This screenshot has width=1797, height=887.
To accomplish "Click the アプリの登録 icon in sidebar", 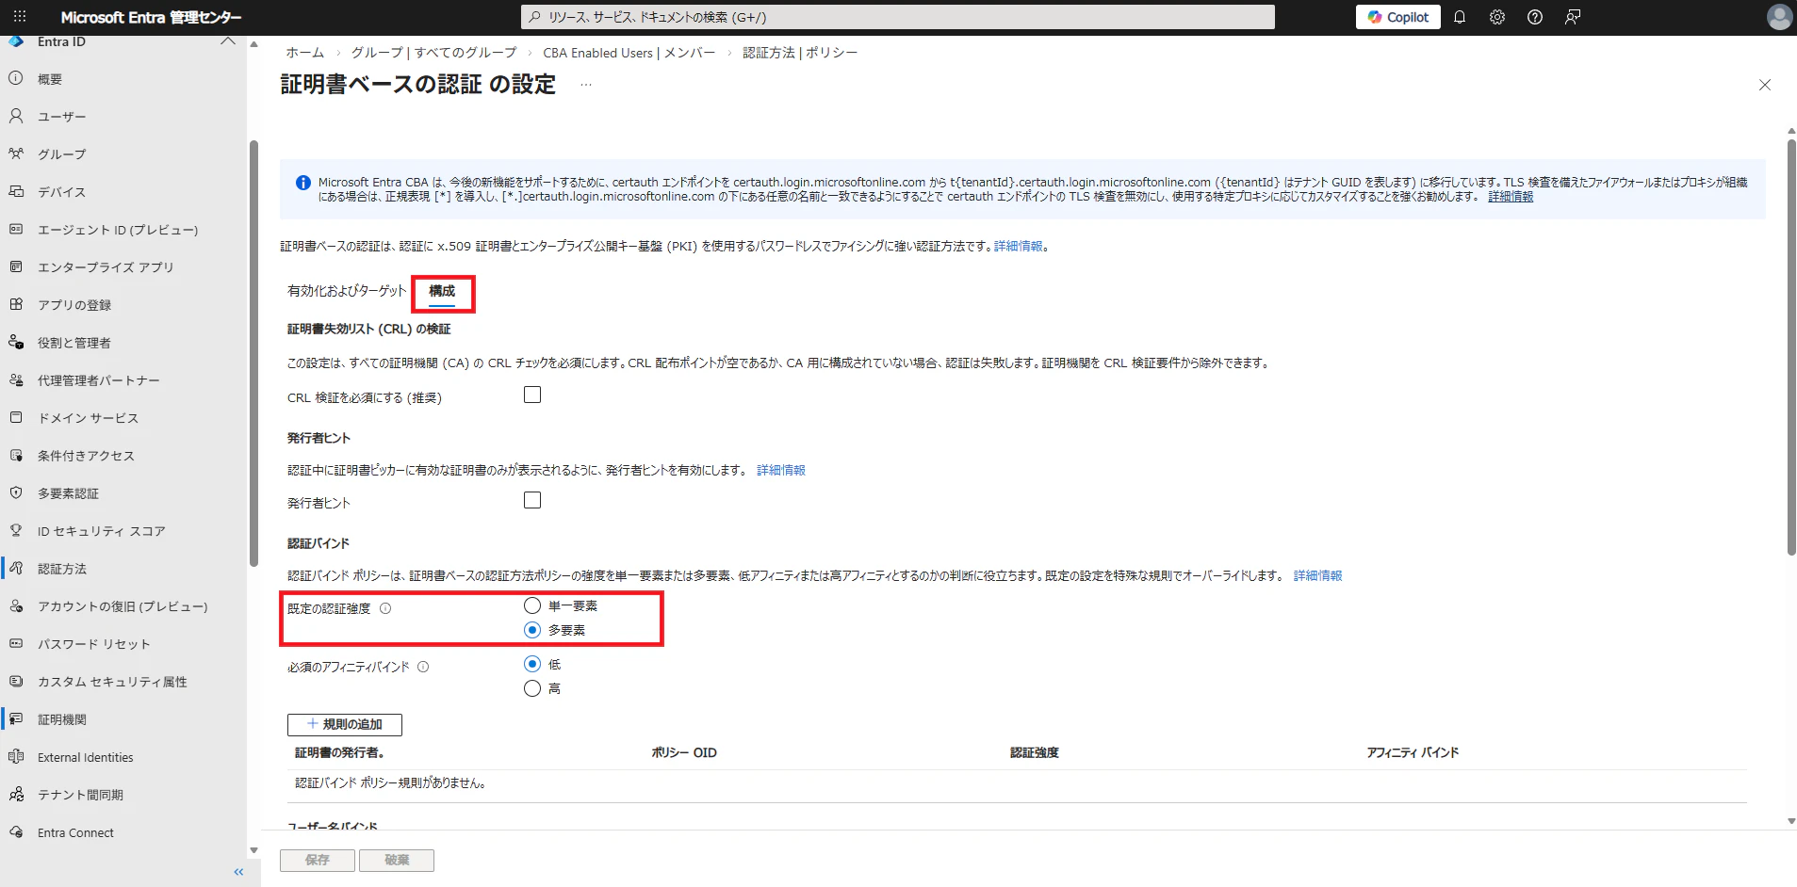I will 16,304.
